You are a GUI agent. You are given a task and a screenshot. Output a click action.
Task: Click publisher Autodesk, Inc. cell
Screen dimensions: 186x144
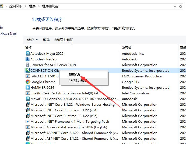coord(133,54)
